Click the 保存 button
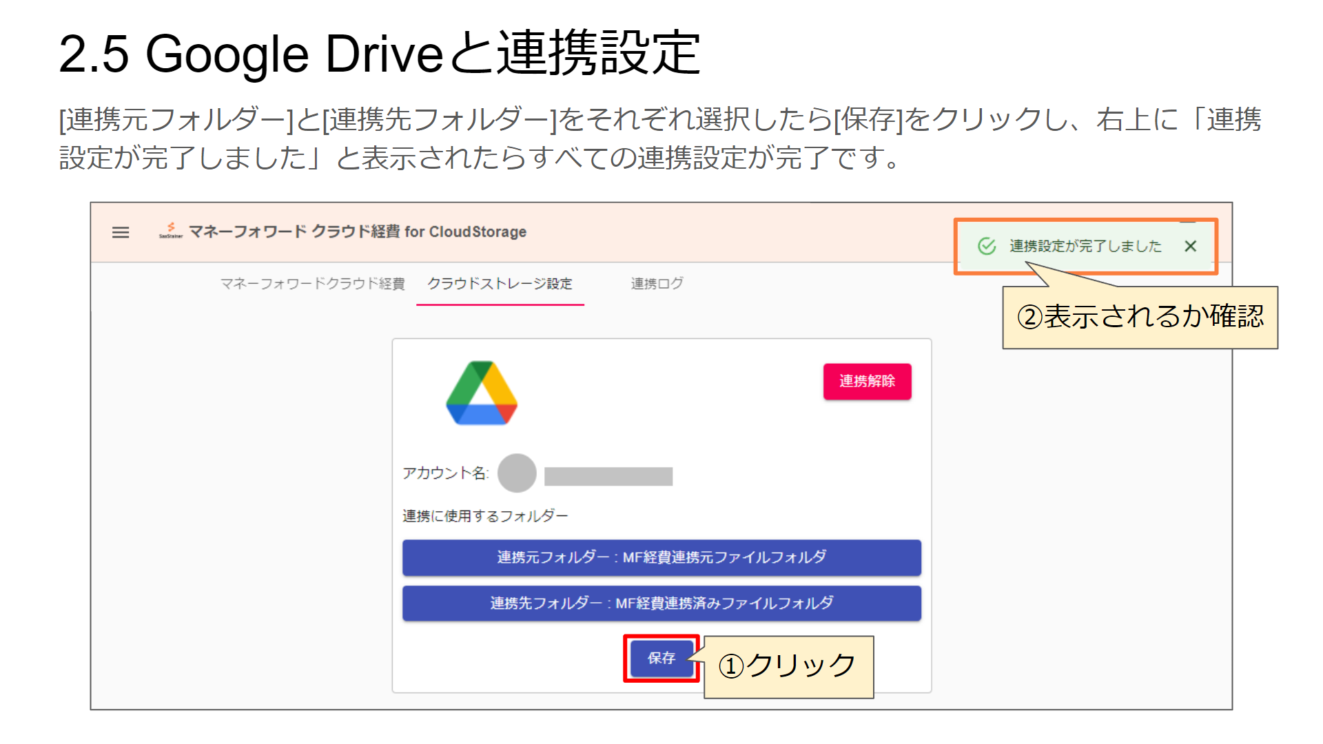 click(661, 659)
